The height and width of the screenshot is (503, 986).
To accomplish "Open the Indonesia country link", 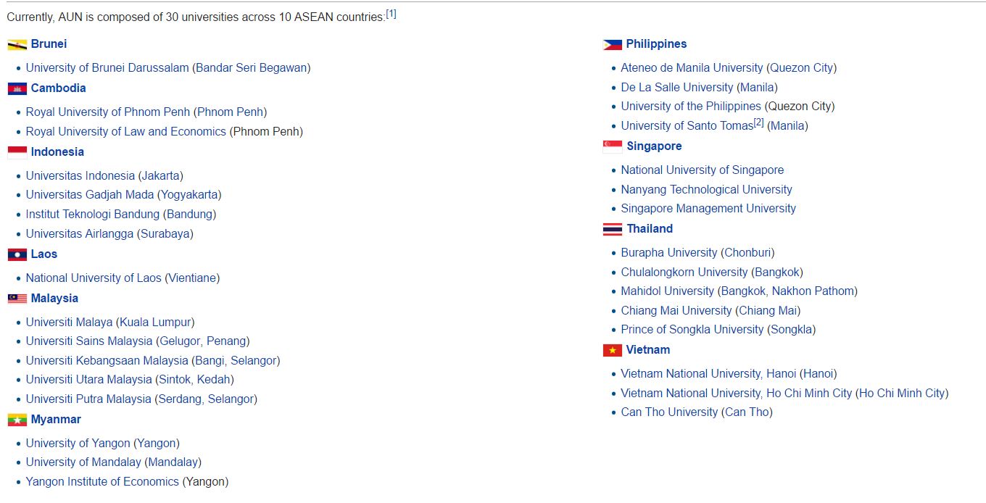I will [x=57, y=151].
